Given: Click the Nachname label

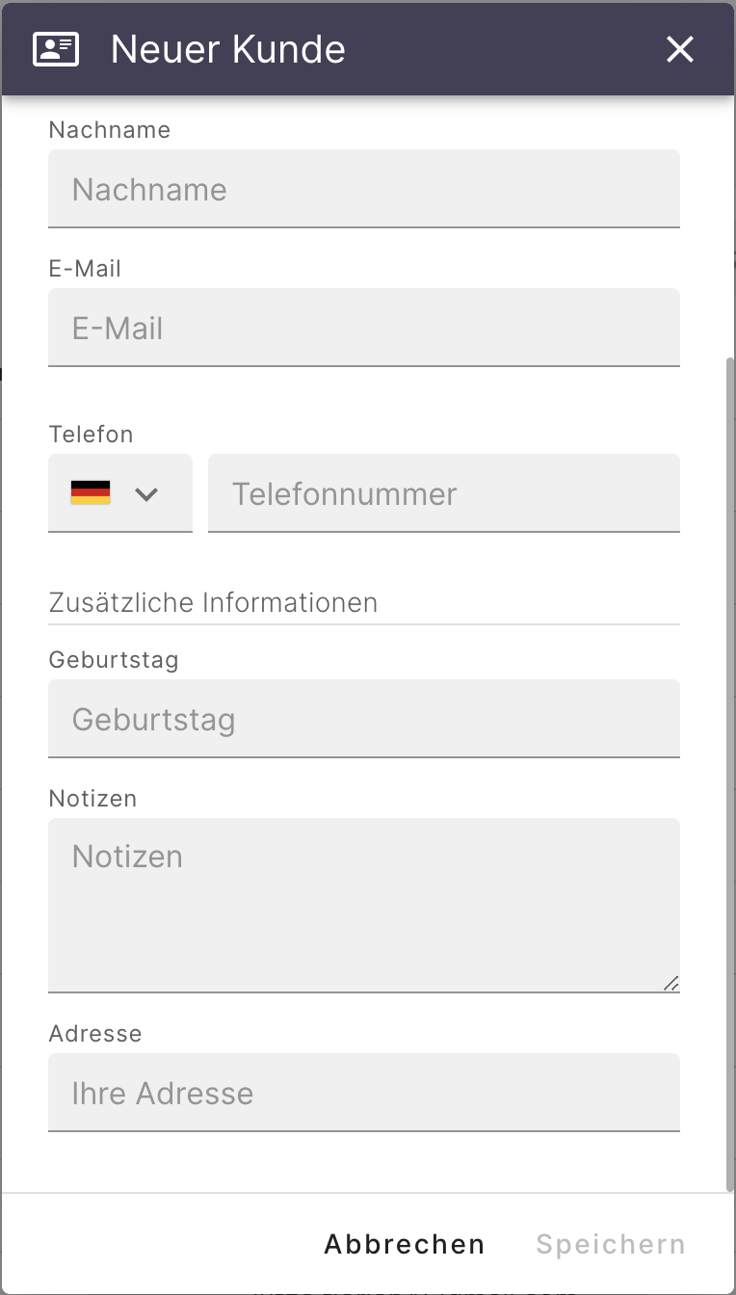Looking at the screenshot, I should pyautogui.click(x=109, y=129).
